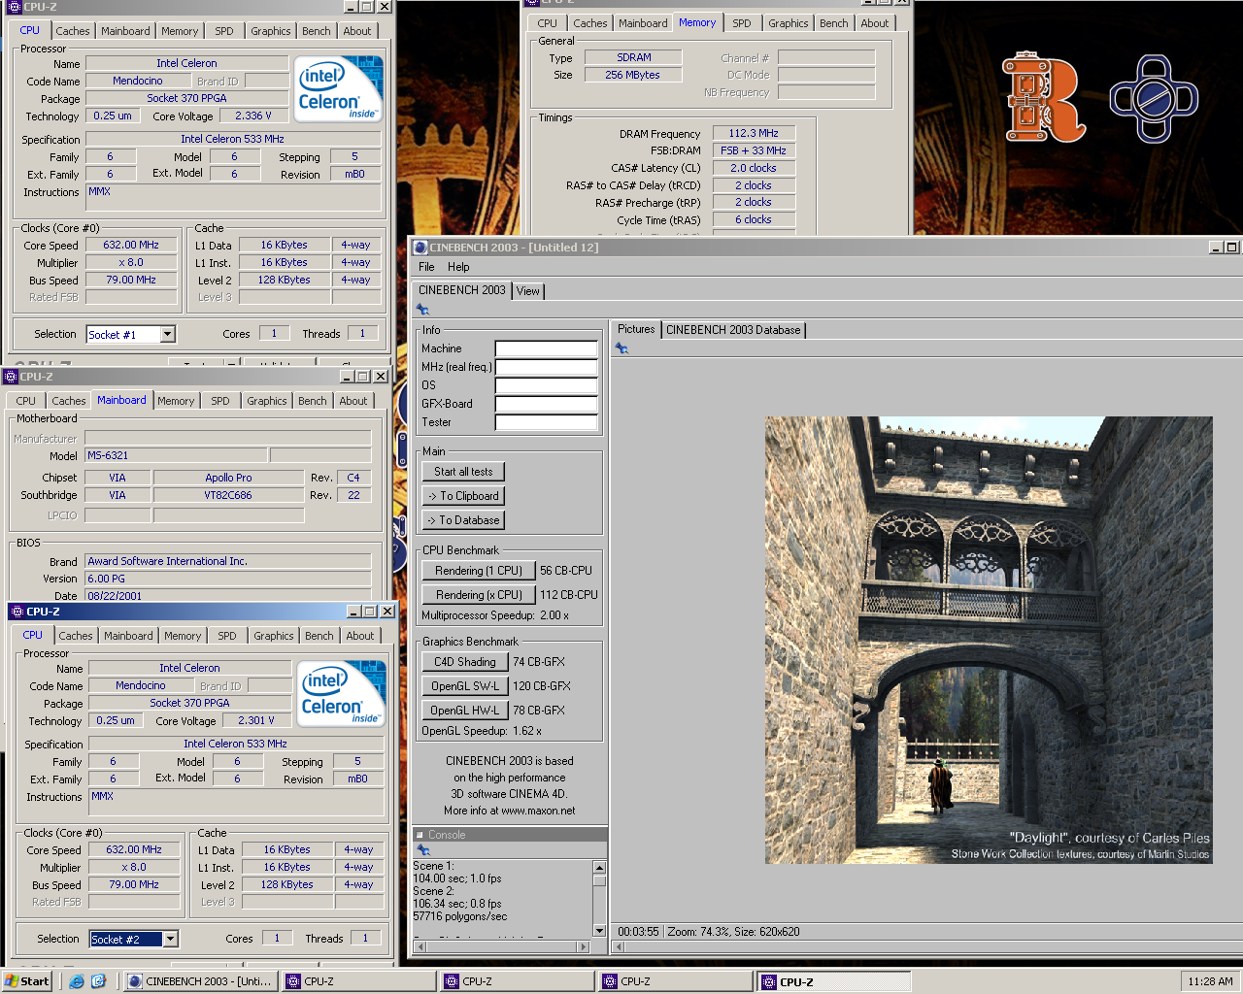The width and height of the screenshot is (1243, 994).
Task: Open the orange R desktop icon
Action: pos(1043,97)
